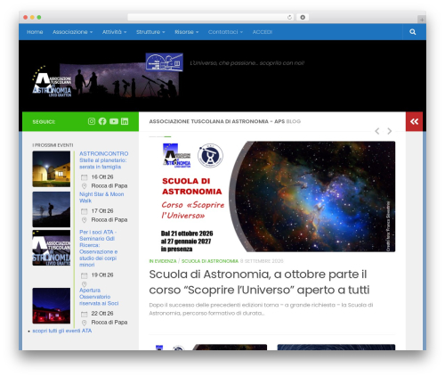Click the 16 Ott 26 event date
This screenshot has width=445, height=377.
pyautogui.click(x=102, y=177)
